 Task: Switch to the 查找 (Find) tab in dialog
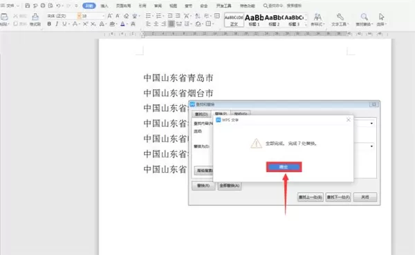click(201, 114)
